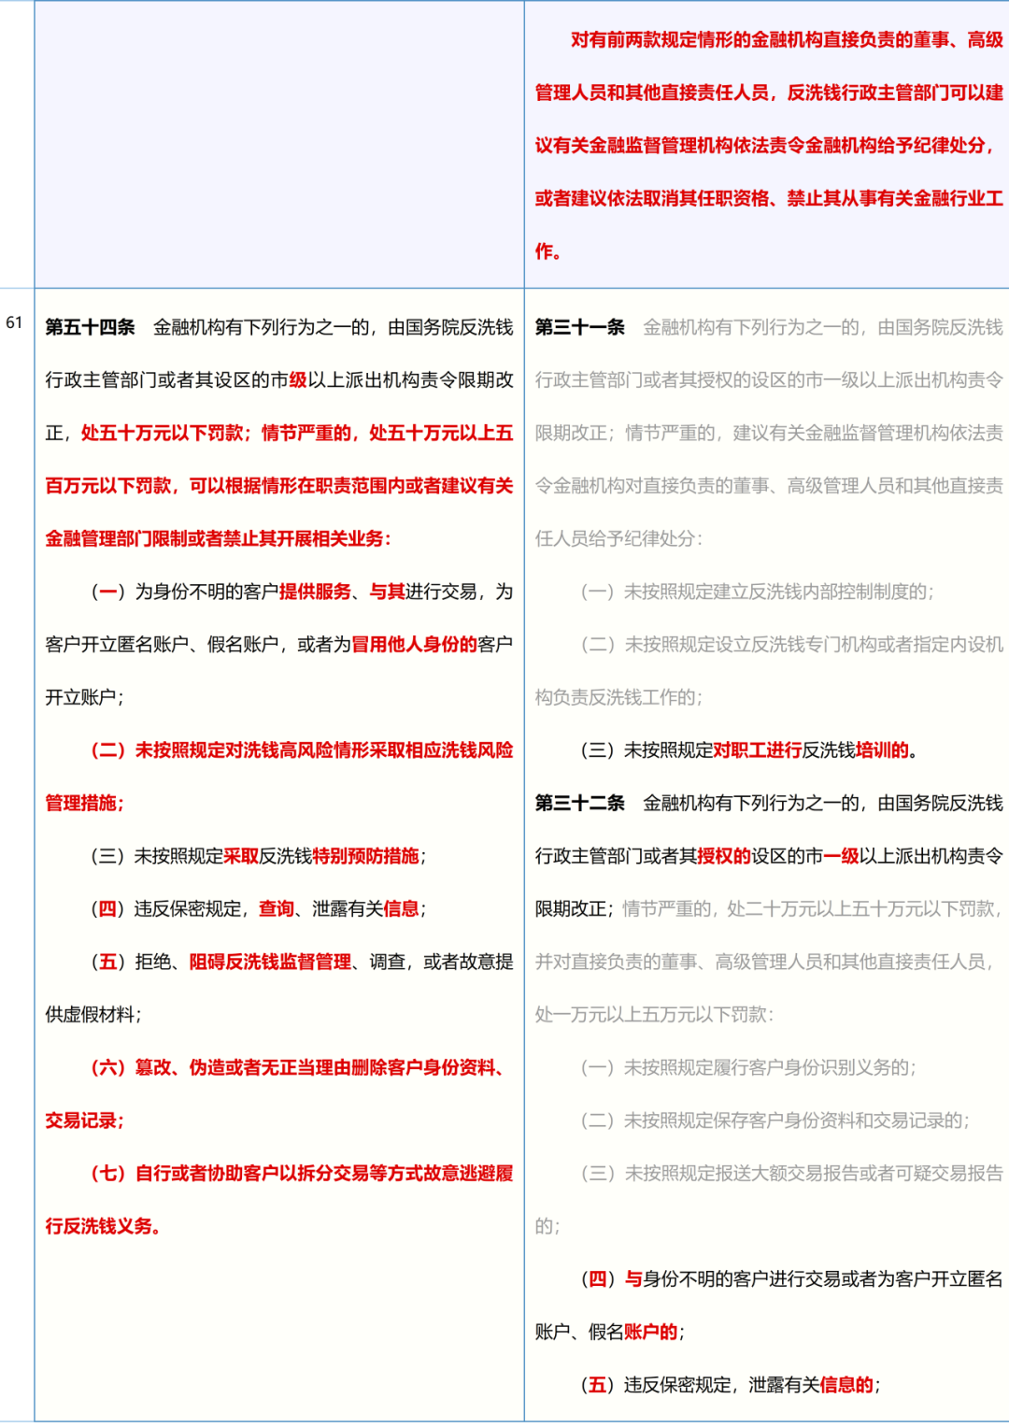Click the heading 第三十二条 in right column
The width and height of the screenshot is (1009, 1427).
click(x=579, y=802)
